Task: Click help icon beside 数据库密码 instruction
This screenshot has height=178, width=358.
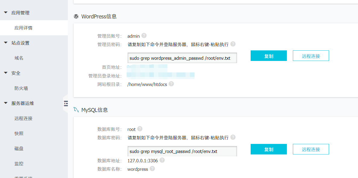Action: (233, 137)
